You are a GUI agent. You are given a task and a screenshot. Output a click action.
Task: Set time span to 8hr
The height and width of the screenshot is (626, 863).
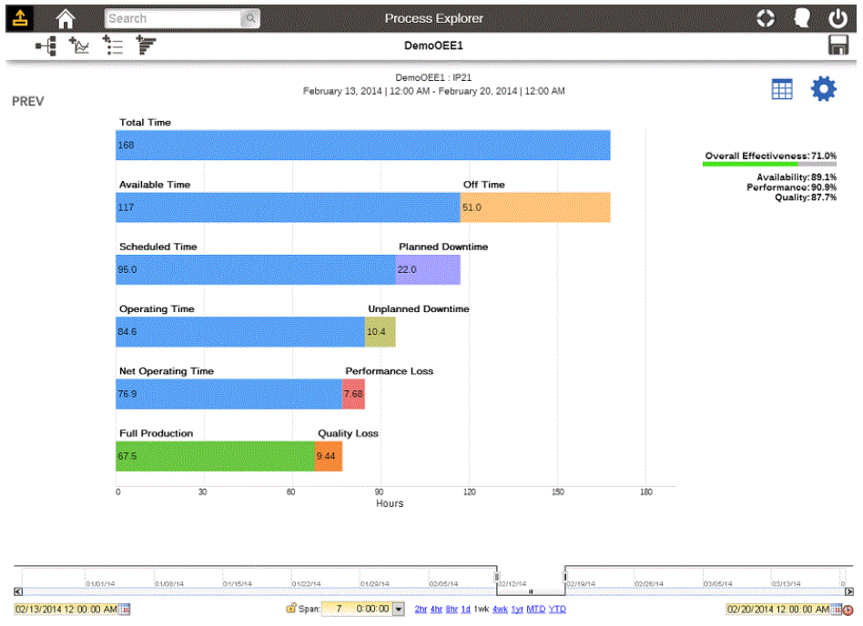click(452, 609)
